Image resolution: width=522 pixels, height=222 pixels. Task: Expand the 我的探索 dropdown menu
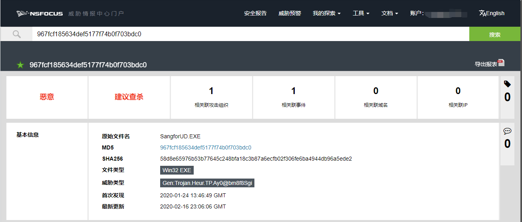click(x=326, y=13)
